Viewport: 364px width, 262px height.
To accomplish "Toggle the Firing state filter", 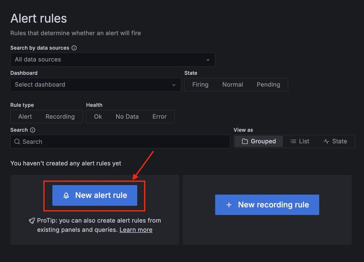I will (200, 84).
